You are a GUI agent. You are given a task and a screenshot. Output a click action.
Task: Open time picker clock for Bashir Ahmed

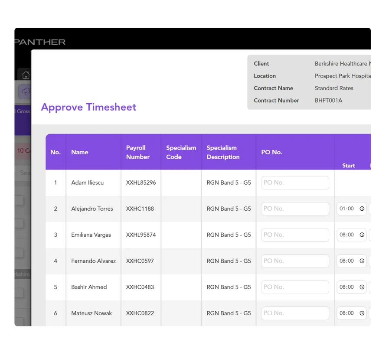[x=362, y=287]
